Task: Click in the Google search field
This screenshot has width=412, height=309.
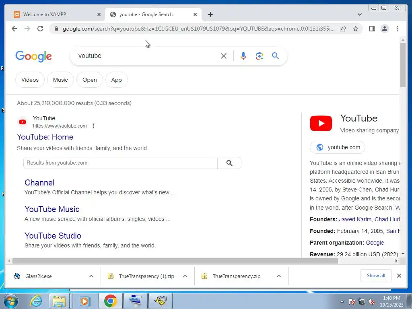Action: pyautogui.click(x=147, y=56)
